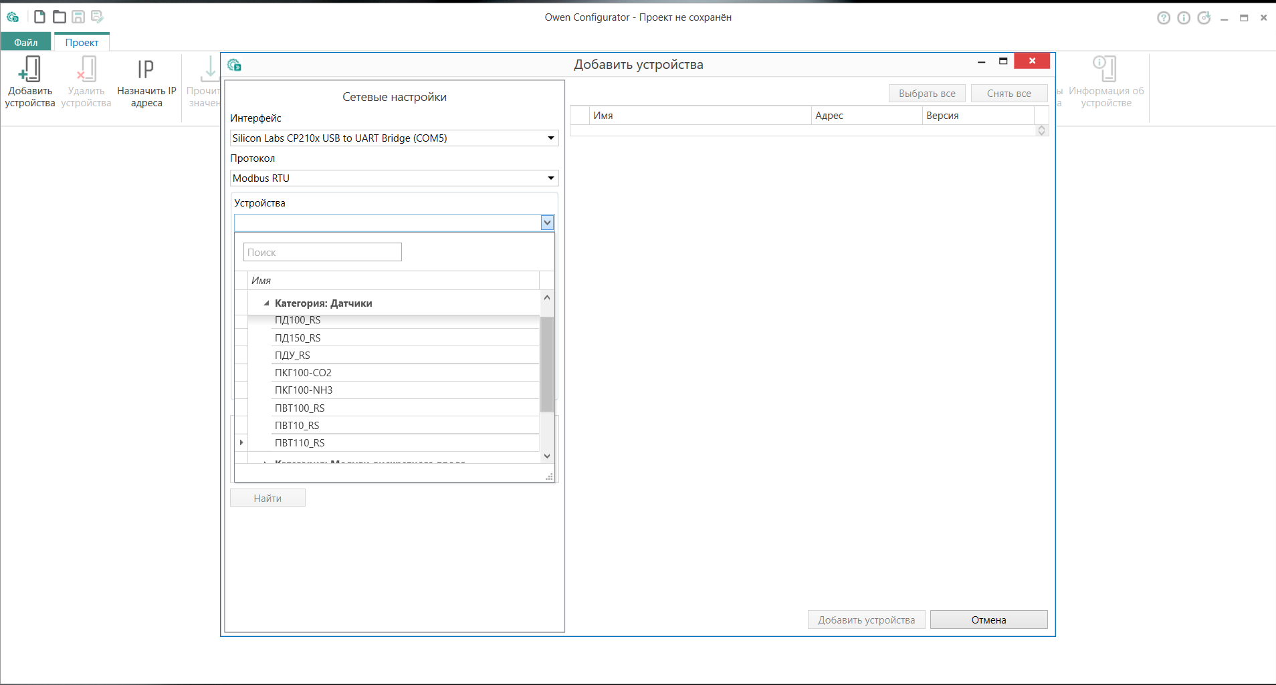Open help via the question mark icon
This screenshot has width=1276, height=685.
pyautogui.click(x=1164, y=18)
